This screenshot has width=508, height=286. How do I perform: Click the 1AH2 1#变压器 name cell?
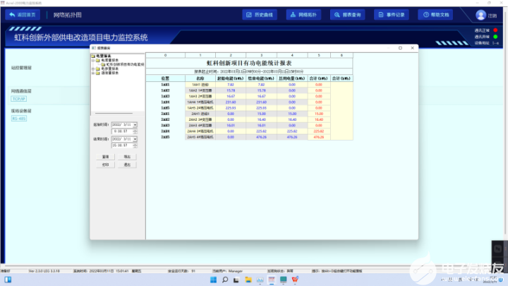200,90
